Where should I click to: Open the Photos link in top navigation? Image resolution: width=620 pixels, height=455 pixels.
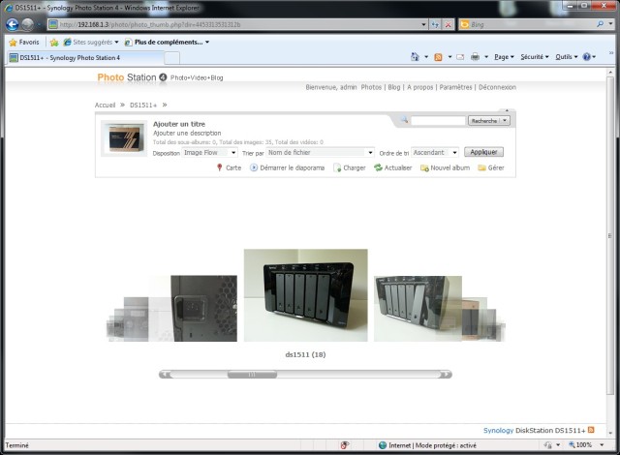pos(371,87)
